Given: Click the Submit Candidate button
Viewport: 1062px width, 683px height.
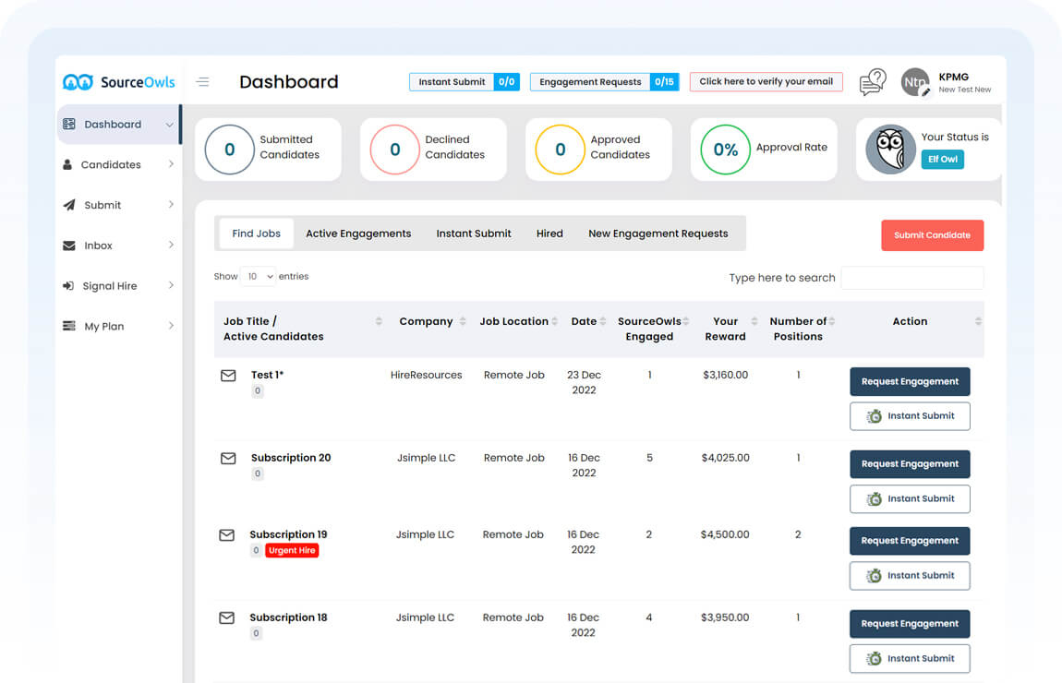Looking at the screenshot, I should click(932, 234).
